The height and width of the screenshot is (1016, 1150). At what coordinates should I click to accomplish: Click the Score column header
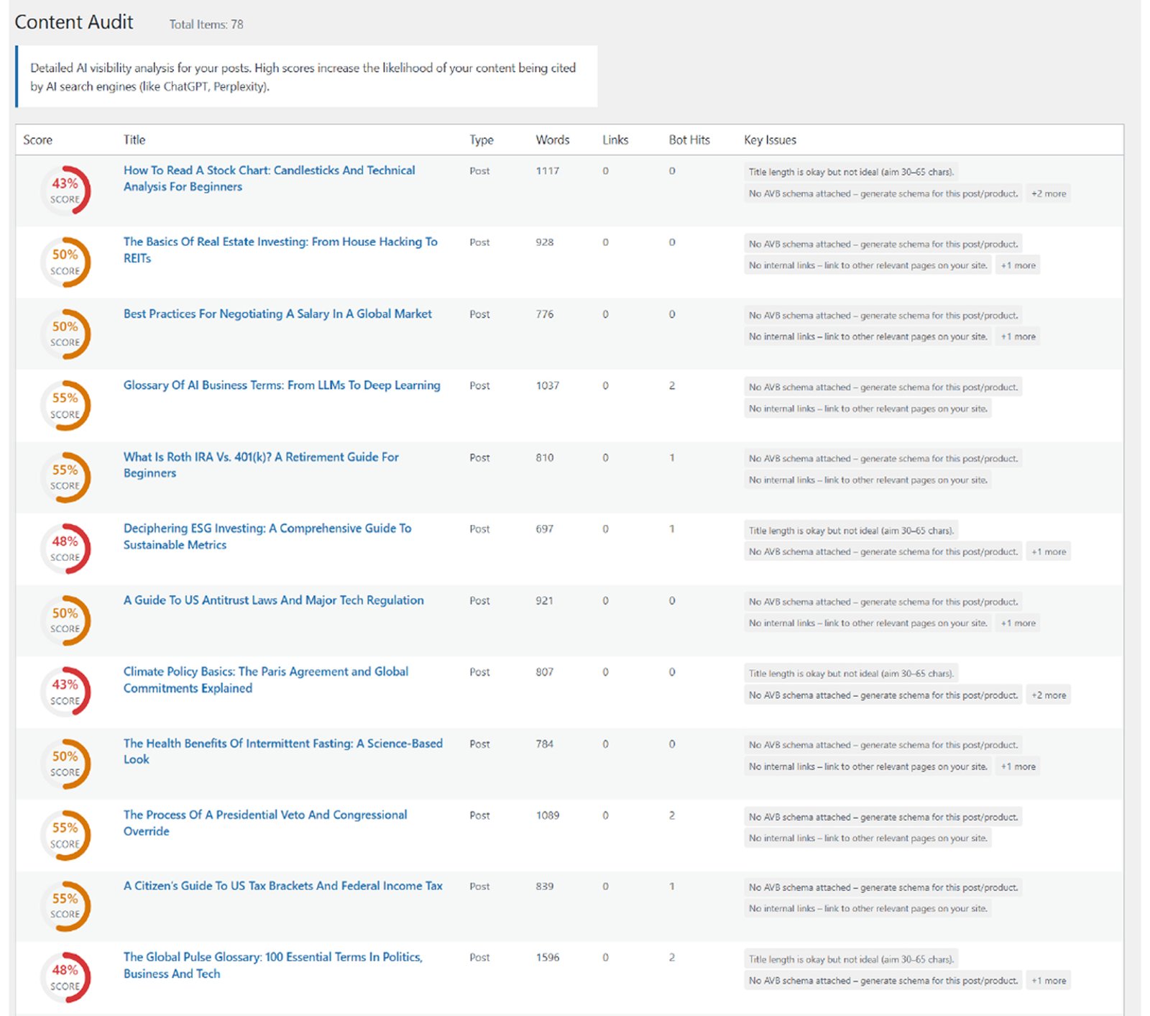(x=37, y=140)
